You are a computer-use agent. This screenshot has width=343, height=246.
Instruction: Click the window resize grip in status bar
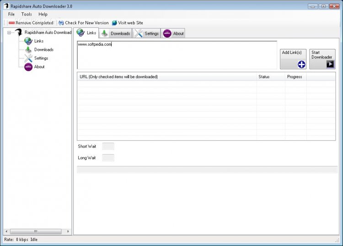[338, 240]
